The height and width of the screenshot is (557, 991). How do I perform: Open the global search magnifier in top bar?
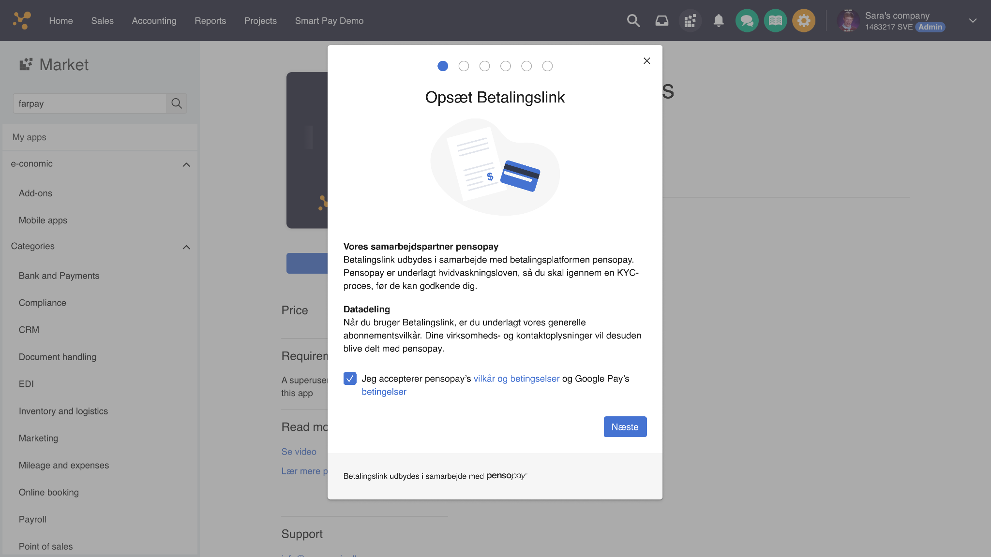click(x=633, y=21)
